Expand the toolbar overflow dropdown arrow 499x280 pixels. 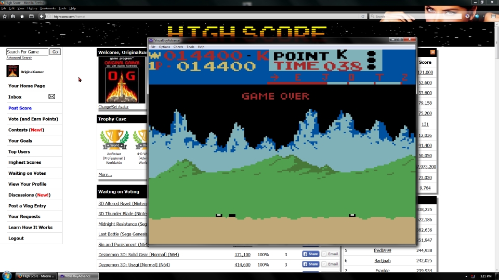click(484, 16)
